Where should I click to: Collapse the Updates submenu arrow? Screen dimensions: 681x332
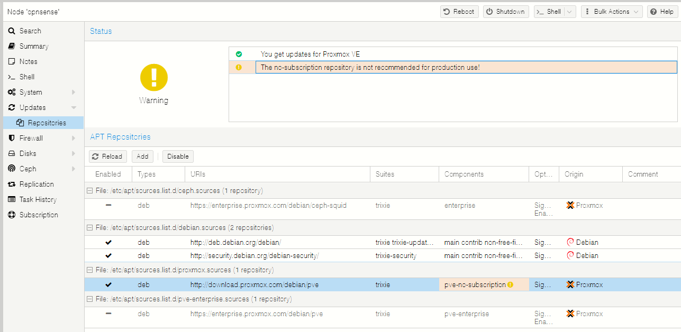(x=74, y=107)
